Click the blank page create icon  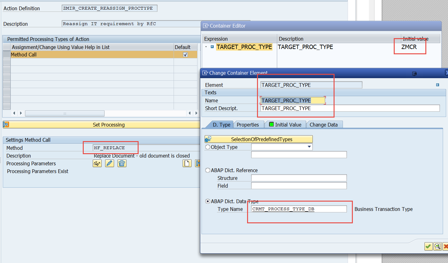click(x=187, y=163)
